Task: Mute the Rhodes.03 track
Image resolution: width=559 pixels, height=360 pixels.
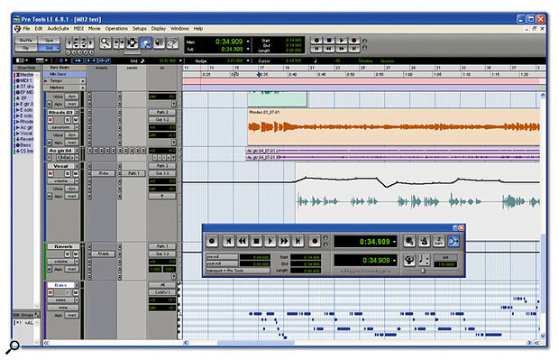Action: tap(76, 120)
